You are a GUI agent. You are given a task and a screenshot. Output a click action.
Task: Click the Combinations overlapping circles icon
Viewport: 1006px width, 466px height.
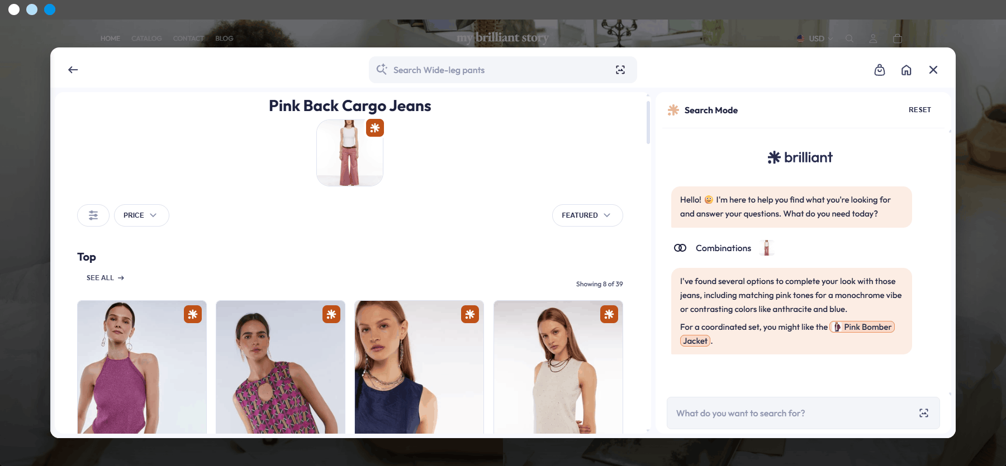tap(680, 248)
